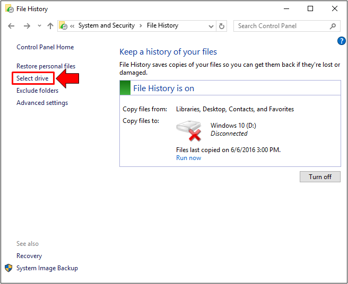This screenshot has height=284, width=348.
Task: Click the 'Disconnected' status text
Action: [229, 134]
